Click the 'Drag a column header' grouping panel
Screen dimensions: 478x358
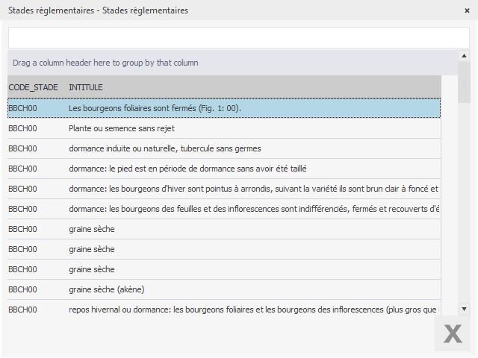(x=224, y=63)
